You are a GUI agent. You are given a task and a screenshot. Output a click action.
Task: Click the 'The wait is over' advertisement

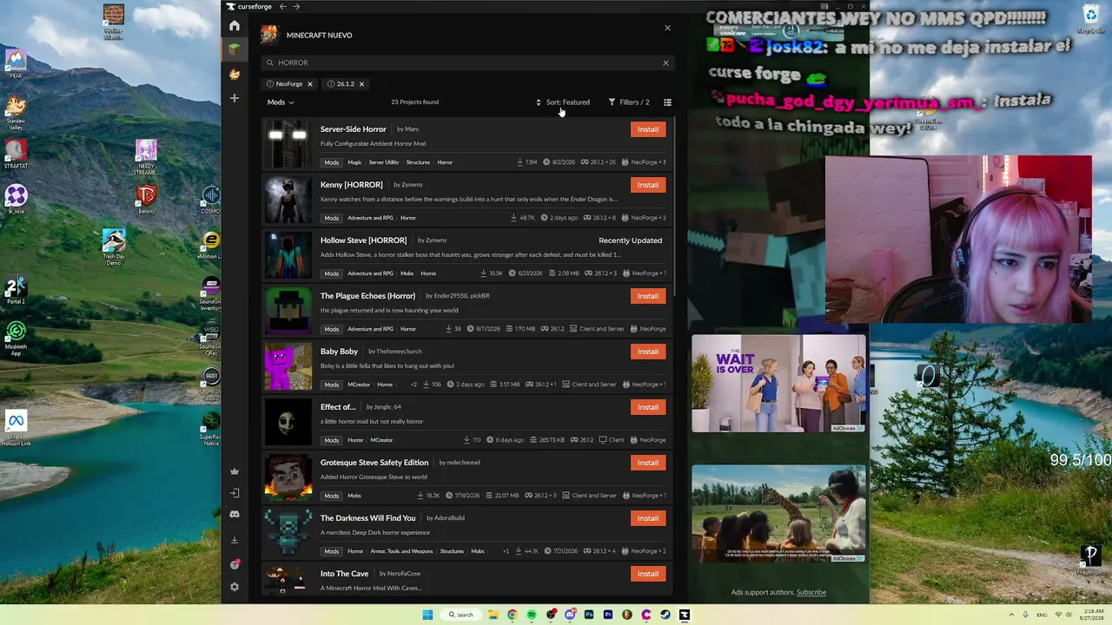tap(778, 383)
